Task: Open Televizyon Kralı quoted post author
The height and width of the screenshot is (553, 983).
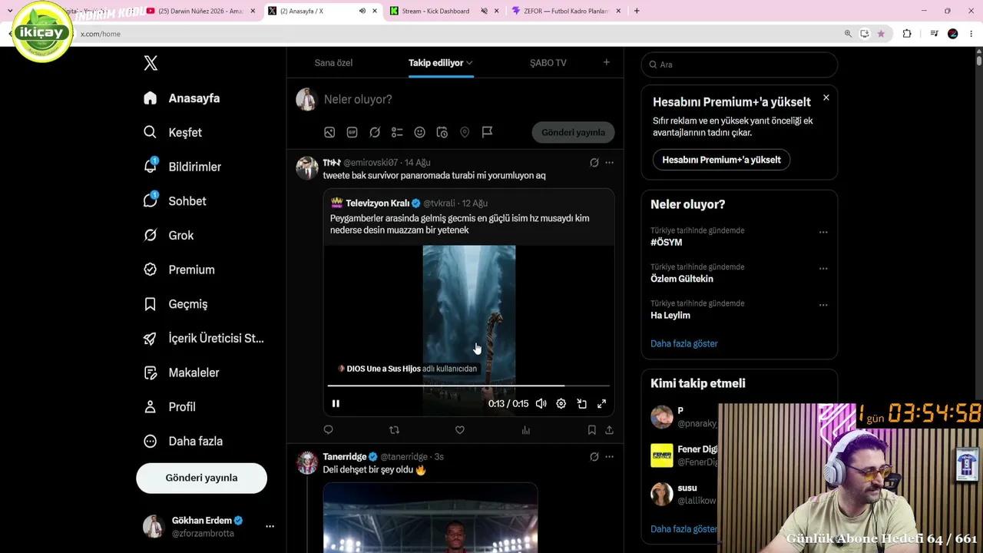Action: click(377, 204)
